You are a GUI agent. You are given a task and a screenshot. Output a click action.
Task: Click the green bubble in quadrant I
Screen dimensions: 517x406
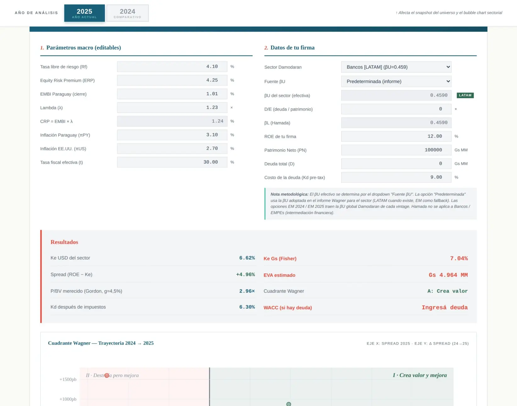pos(289,404)
